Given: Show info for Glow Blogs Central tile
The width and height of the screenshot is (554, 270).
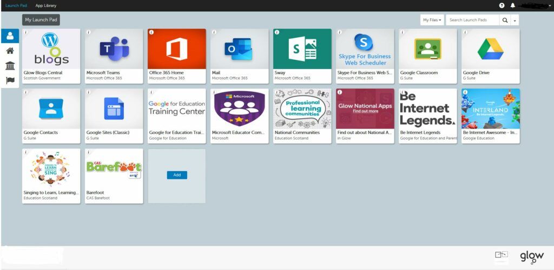Looking at the screenshot, I should click(25, 32).
